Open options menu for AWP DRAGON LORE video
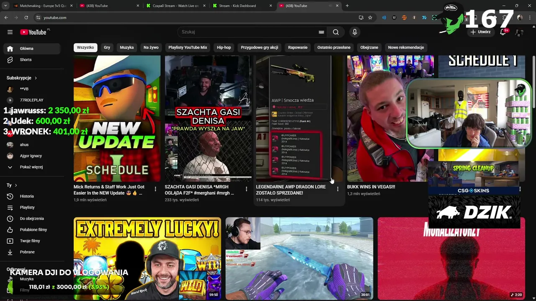Screen dimensions: 536x301 [338, 189]
